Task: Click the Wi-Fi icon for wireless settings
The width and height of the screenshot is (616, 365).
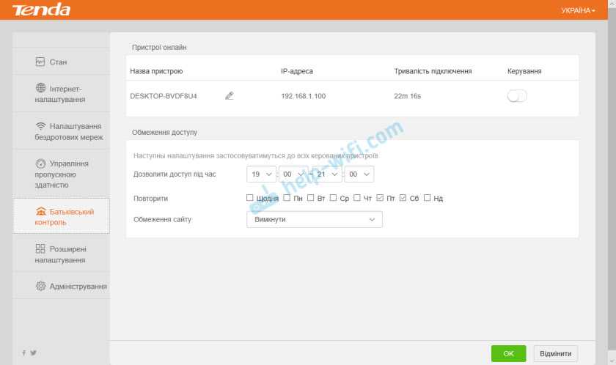Action: coord(40,125)
